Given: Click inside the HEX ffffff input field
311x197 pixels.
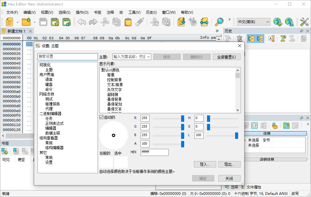Looking at the screenshot, I should click(x=154, y=152).
